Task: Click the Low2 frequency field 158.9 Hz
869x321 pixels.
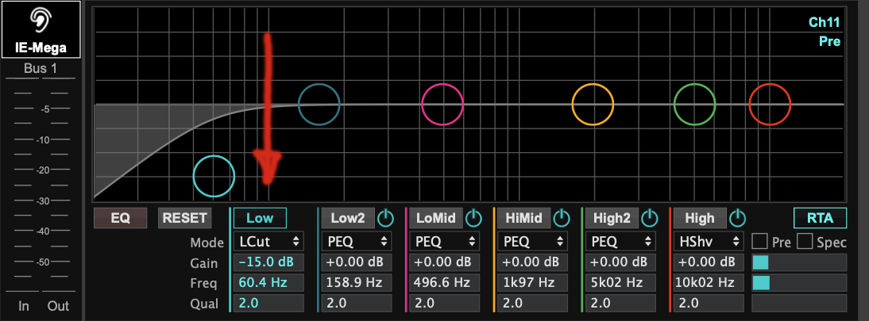Action: 357,283
